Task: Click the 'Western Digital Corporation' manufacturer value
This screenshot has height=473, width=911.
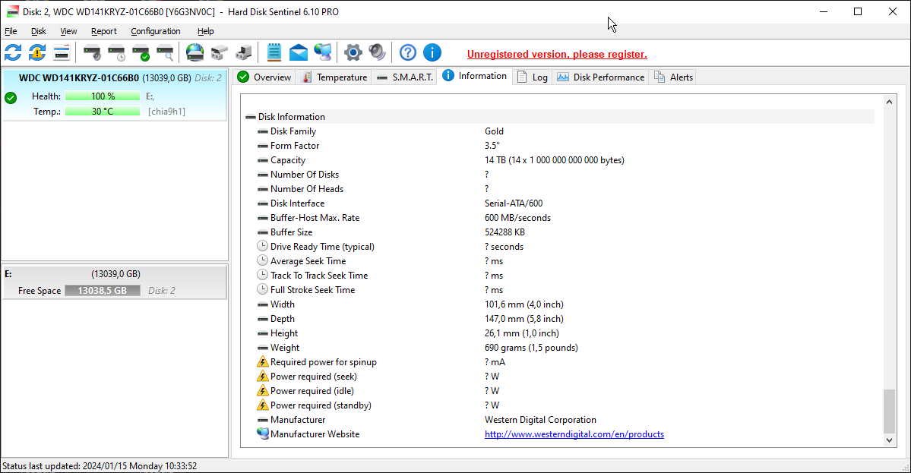Action: pyautogui.click(x=540, y=420)
